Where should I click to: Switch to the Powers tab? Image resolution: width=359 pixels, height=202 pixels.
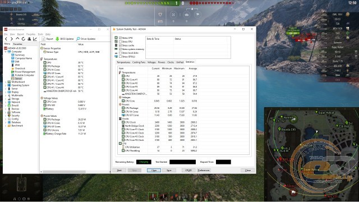(162, 62)
